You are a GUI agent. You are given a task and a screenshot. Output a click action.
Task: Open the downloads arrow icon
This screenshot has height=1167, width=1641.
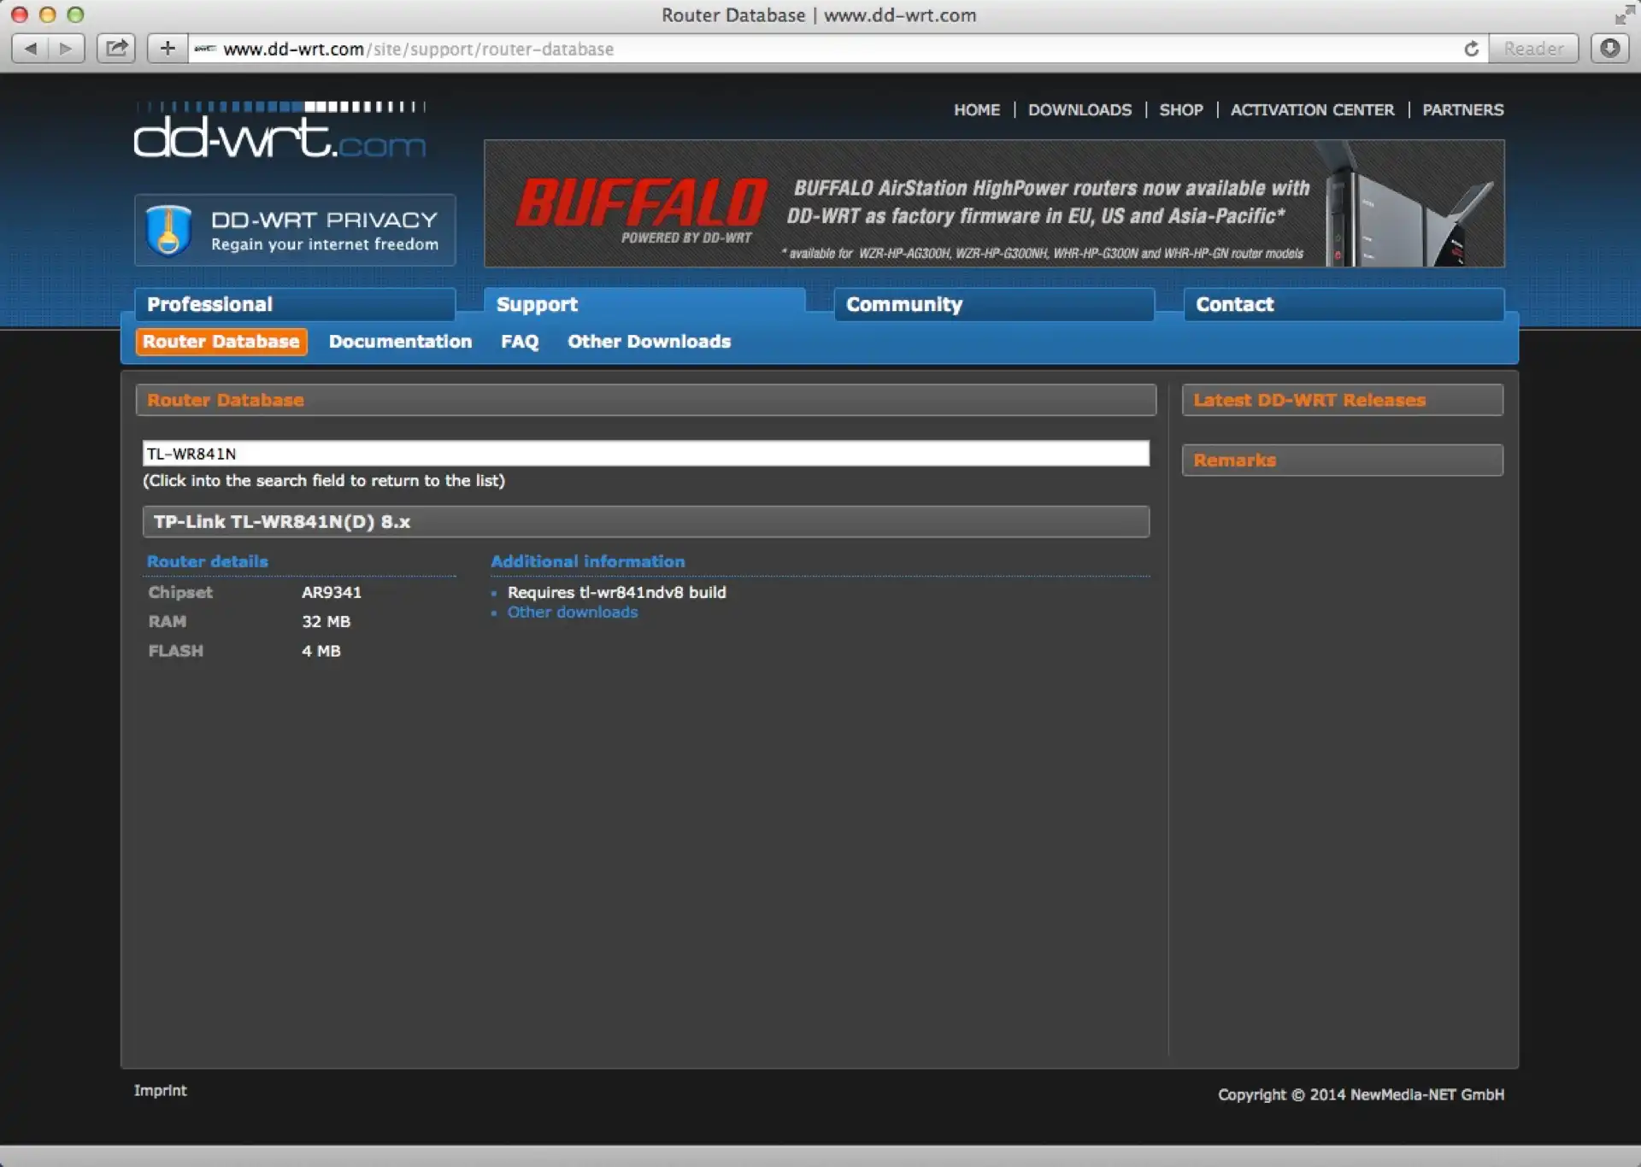pos(1609,49)
